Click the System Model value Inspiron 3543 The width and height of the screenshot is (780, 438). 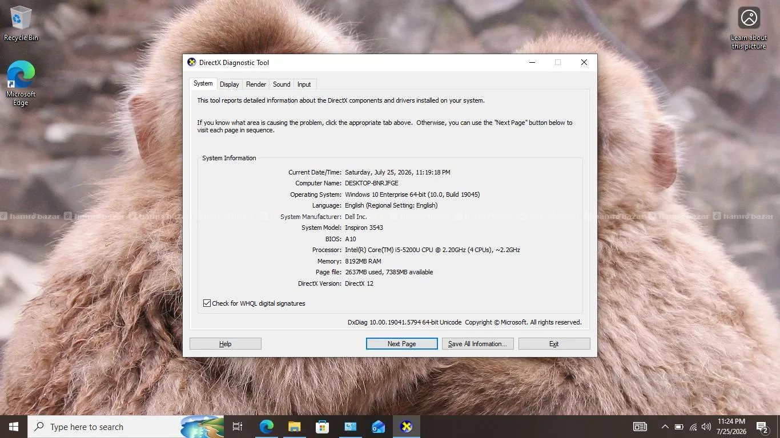(364, 228)
